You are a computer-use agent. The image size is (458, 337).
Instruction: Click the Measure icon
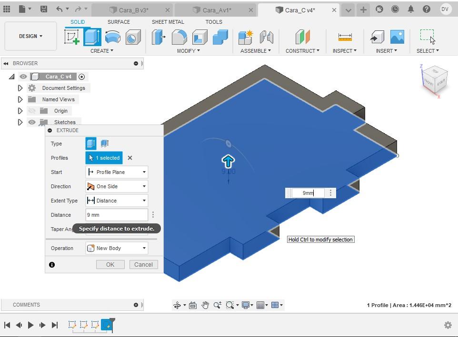[x=345, y=37]
